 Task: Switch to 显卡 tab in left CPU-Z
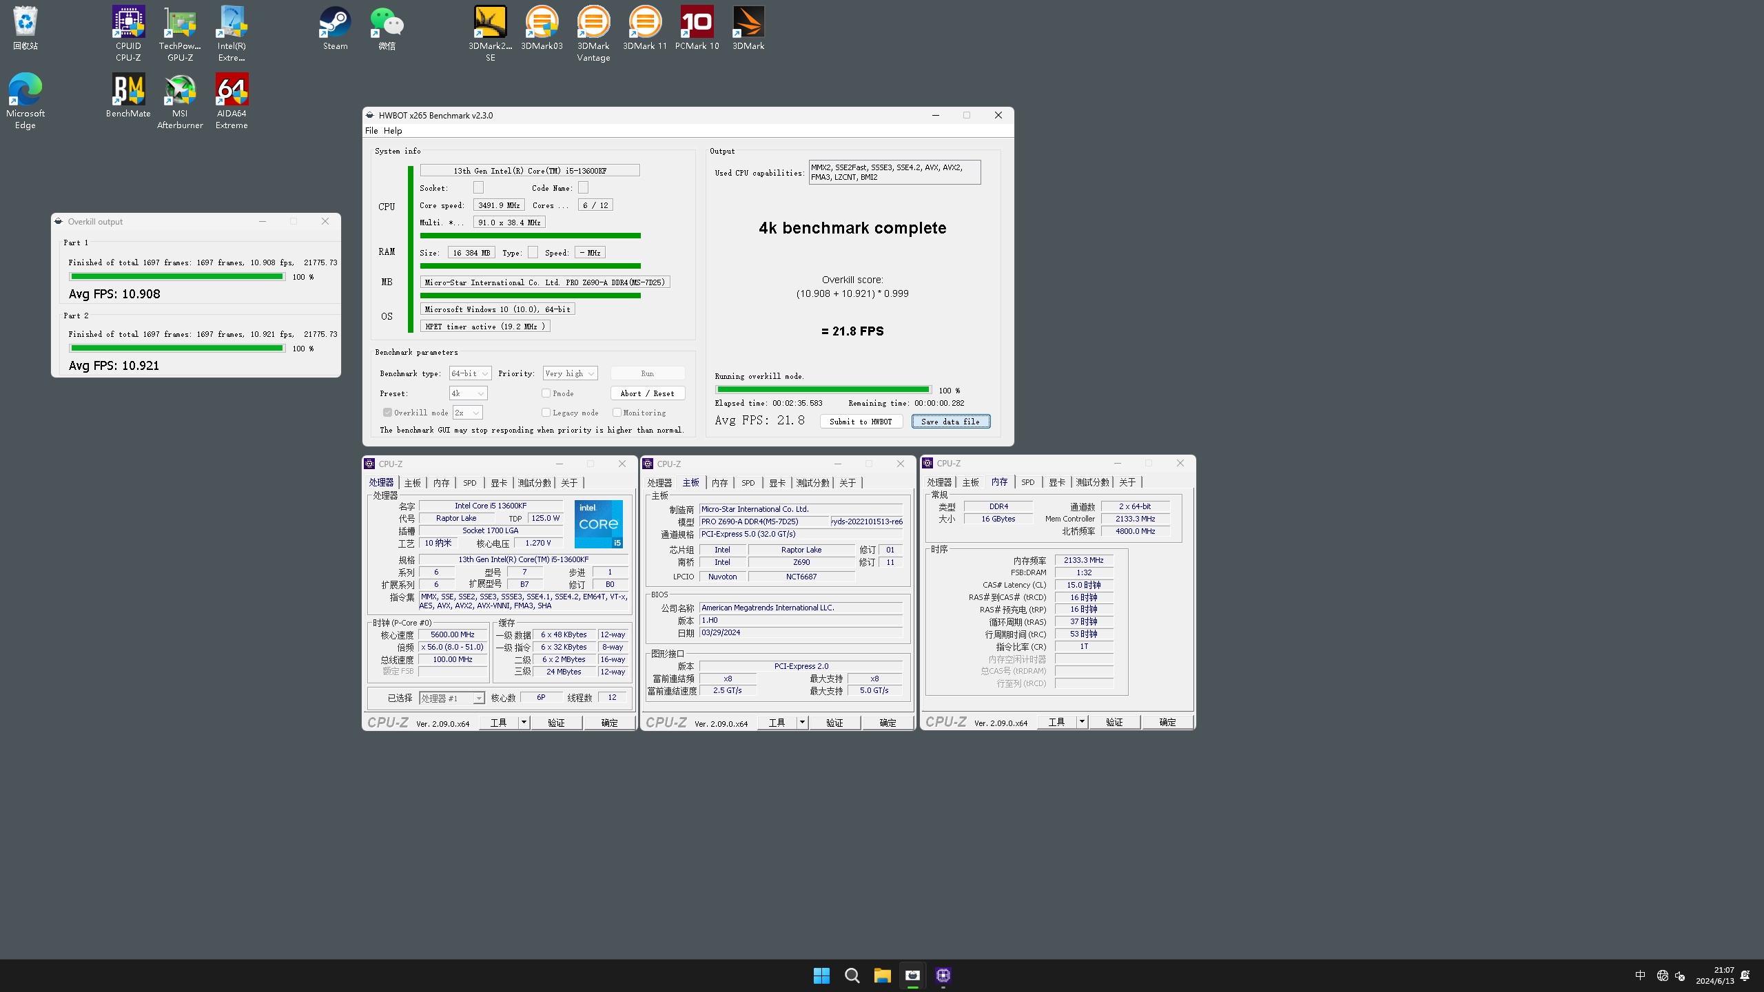pyautogui.click(x=499, y=483)
